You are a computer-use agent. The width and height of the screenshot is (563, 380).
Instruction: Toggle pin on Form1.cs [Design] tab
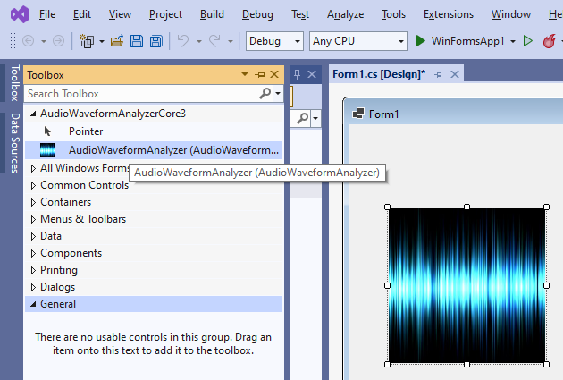tap(439, 74)
